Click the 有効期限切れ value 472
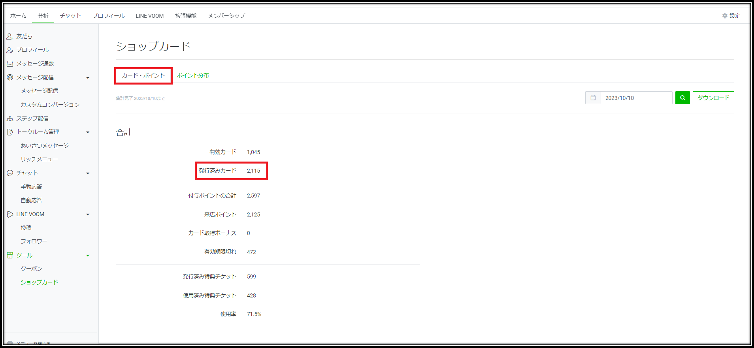This screenshot has width=754, height=348. coord(251,252)
